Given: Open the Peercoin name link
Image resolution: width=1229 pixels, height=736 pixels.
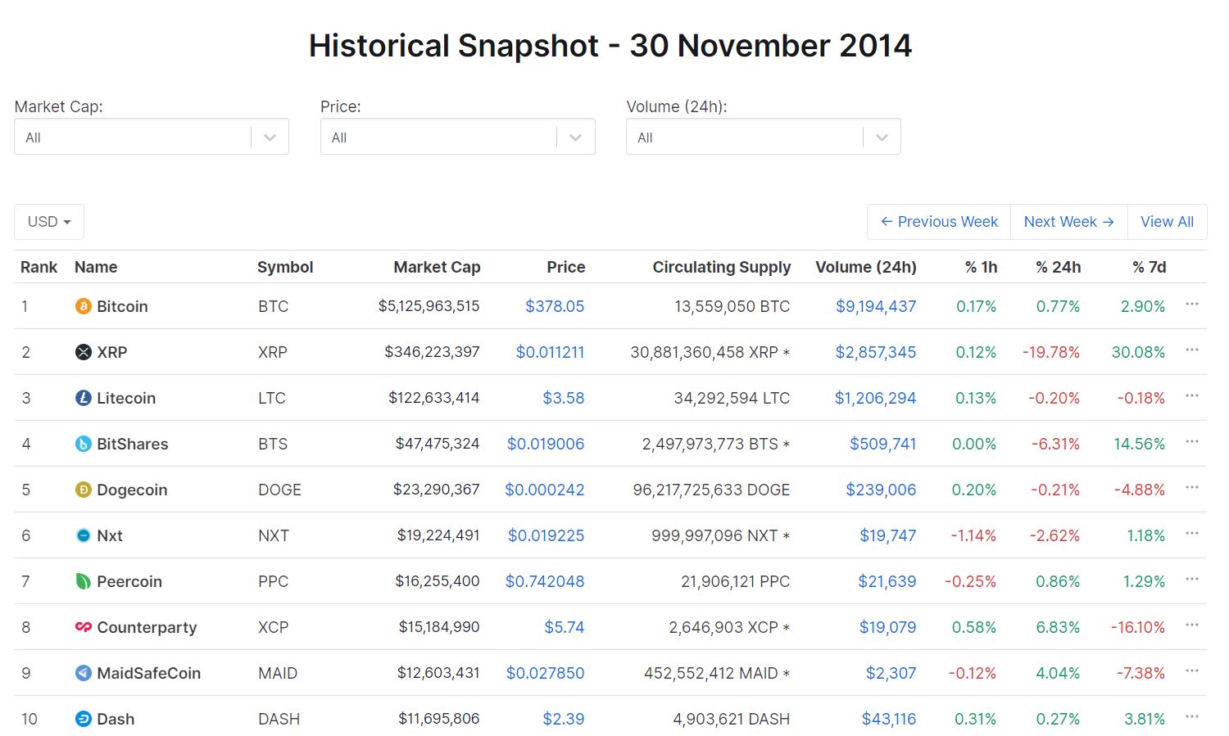Looking at the screenshot, I should (129, 581).
